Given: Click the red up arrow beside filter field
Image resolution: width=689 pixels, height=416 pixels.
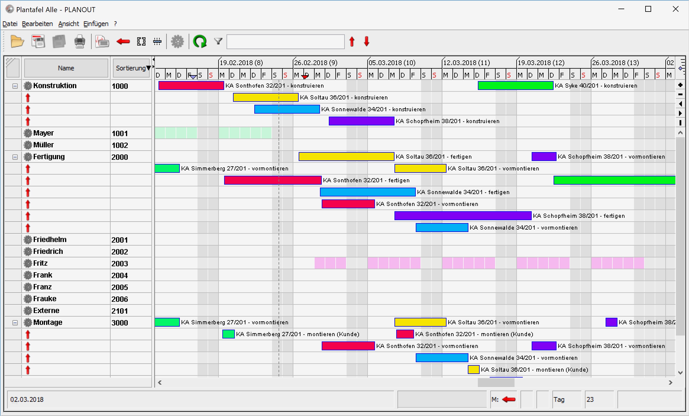Looking at the screenshot, I should pyautogui.click(x=352, y=41).
